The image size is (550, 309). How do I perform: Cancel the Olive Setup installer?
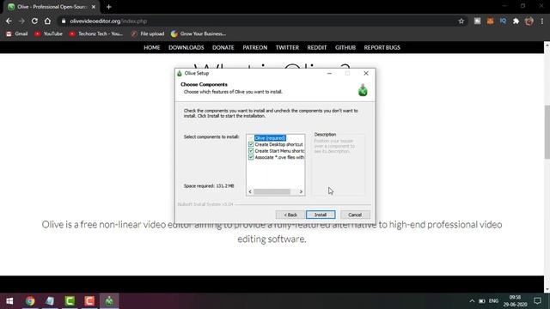tap(355, 215)
